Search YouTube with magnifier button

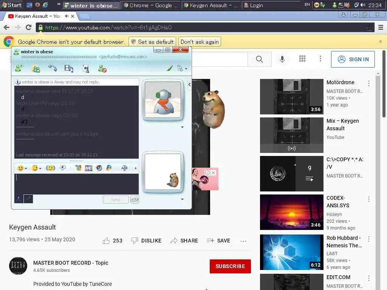[259, 59]
